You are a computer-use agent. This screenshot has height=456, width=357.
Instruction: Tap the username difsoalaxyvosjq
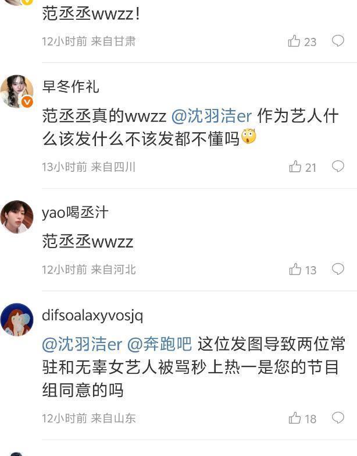tap(92, 315)
